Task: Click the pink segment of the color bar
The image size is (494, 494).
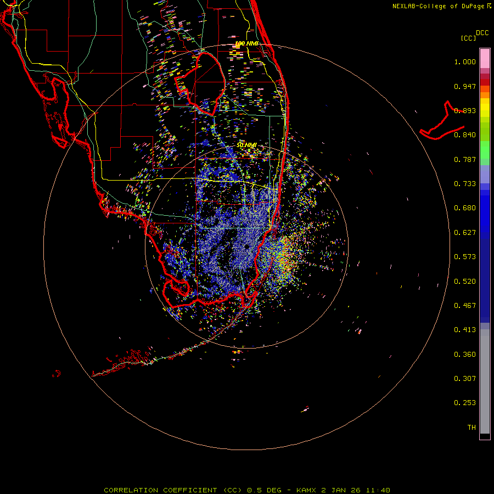Action: [x=485, y=58]
